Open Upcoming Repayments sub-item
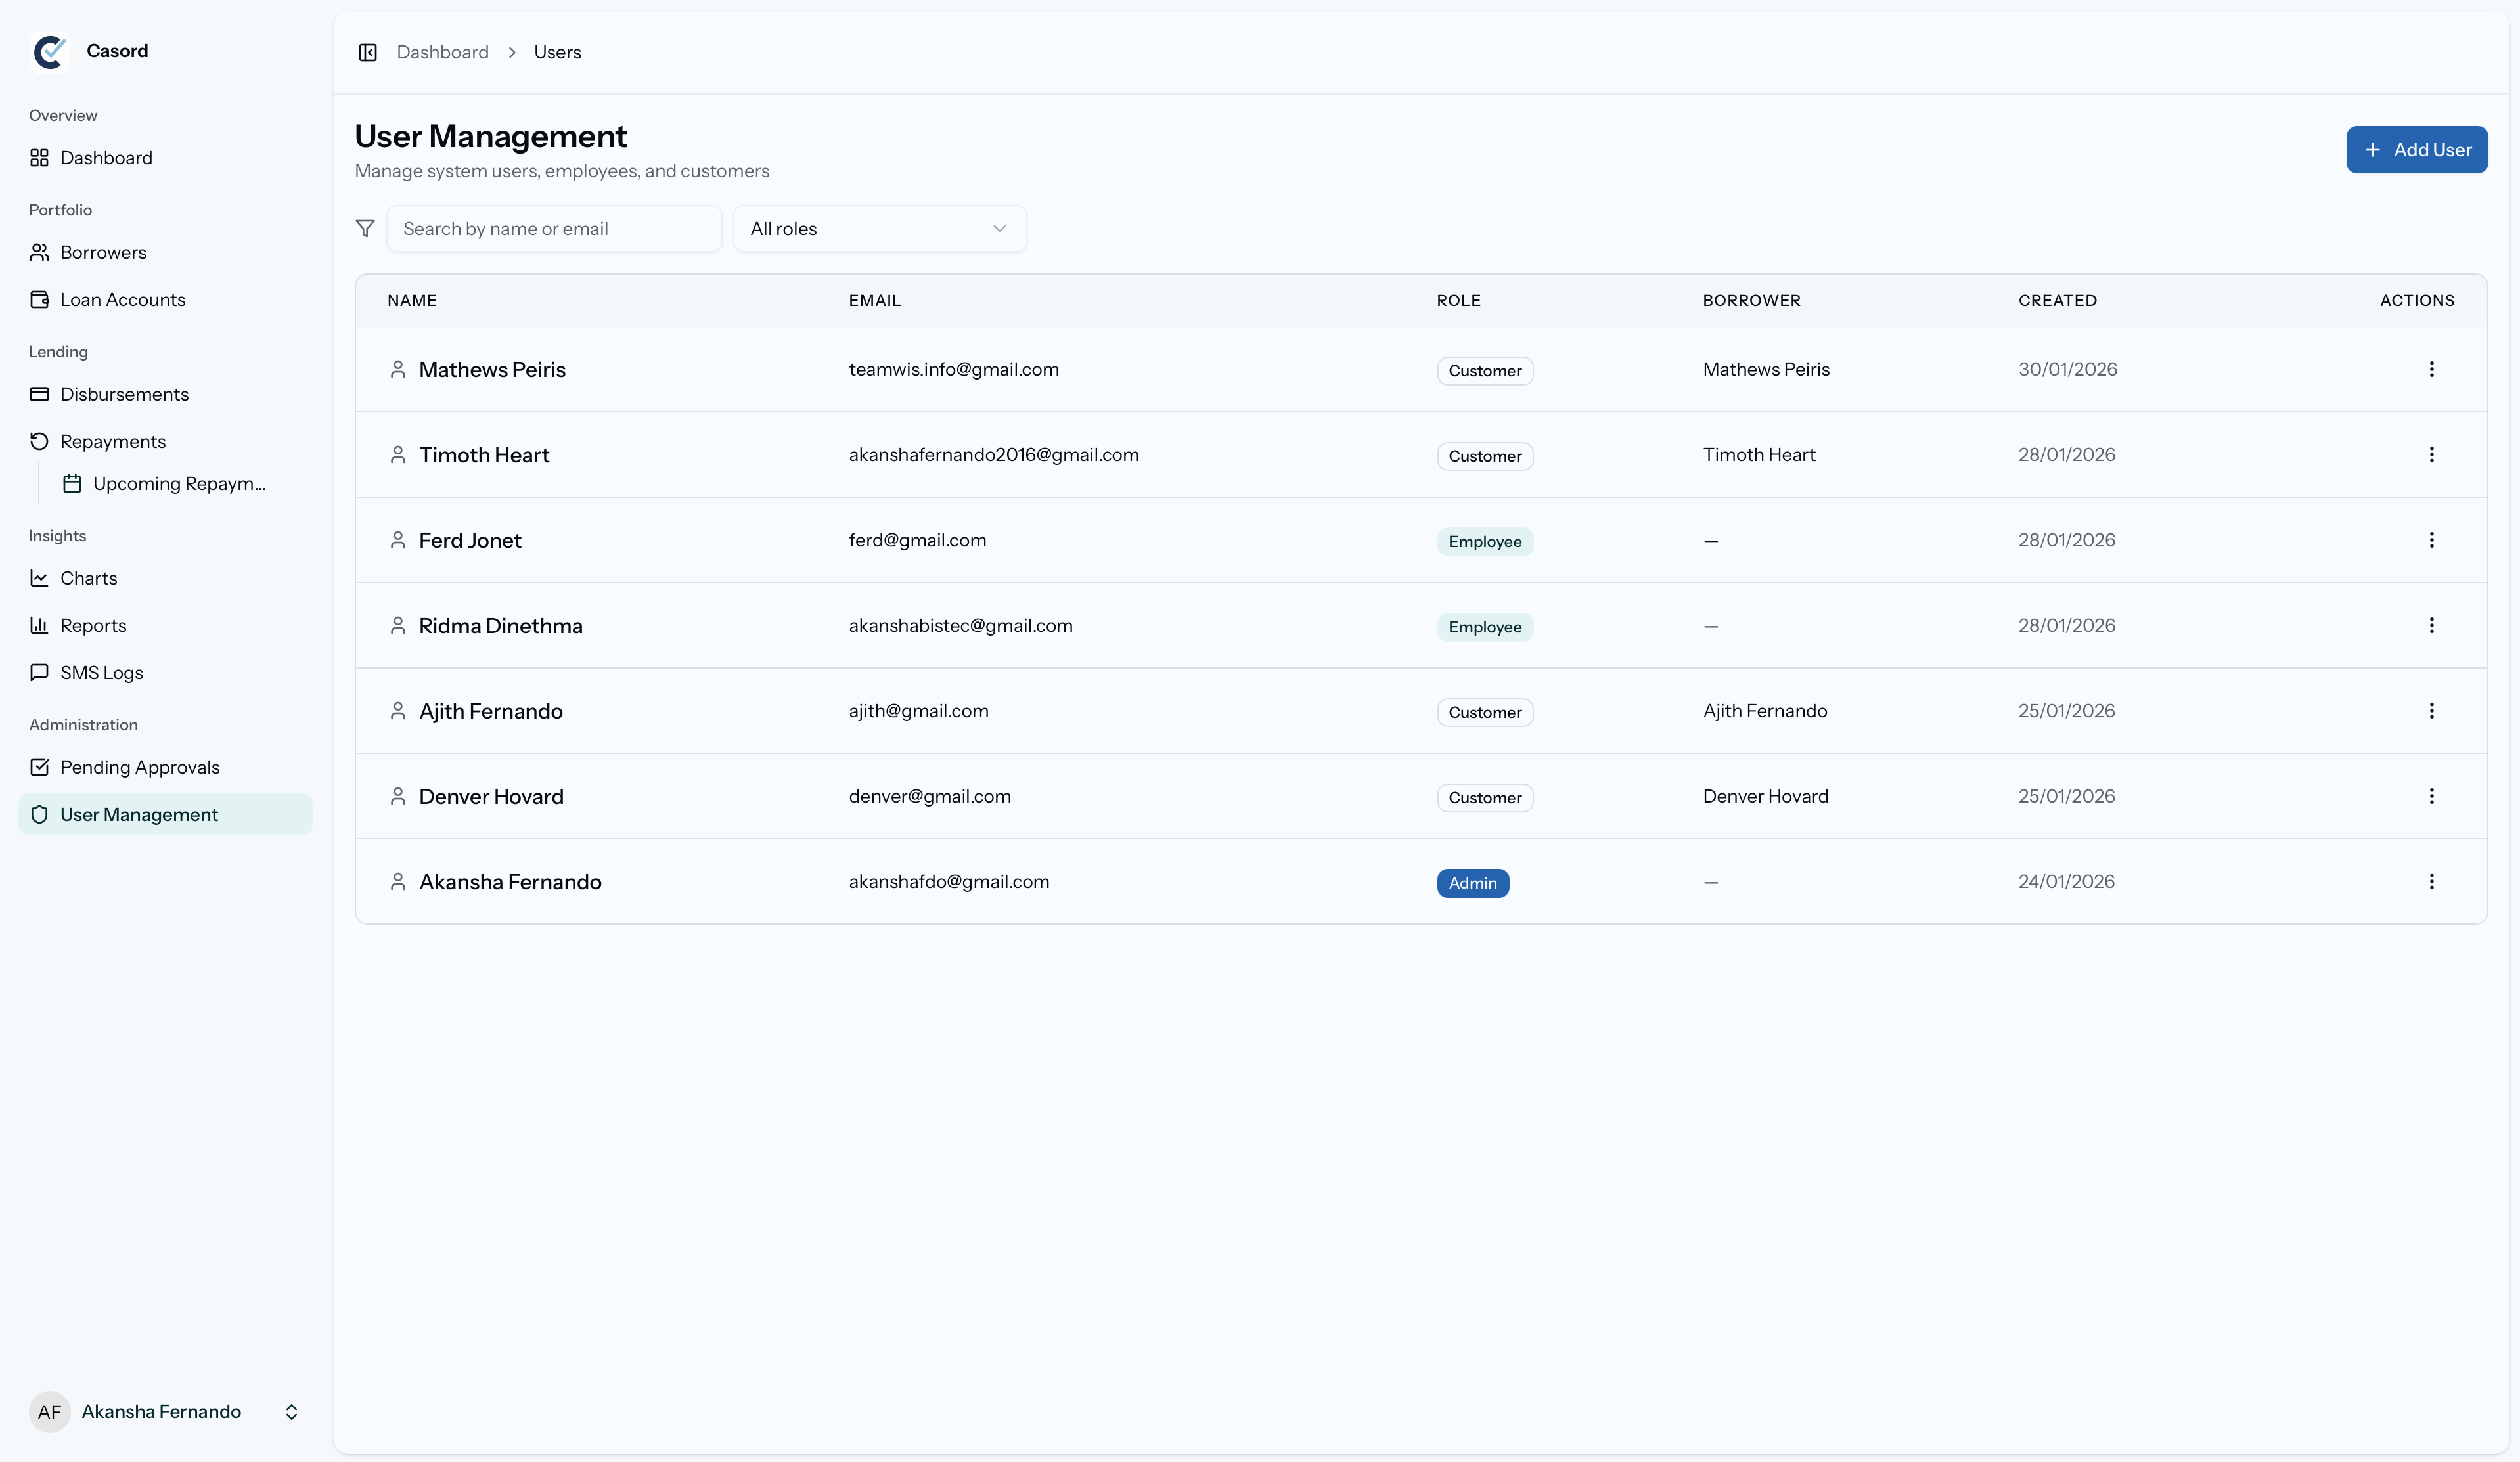 click(x=178, y=484)
